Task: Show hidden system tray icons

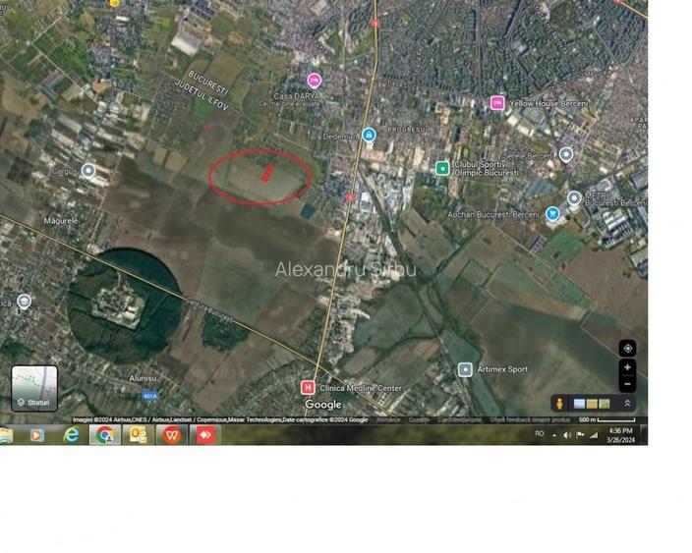Action: click(553, 434)
